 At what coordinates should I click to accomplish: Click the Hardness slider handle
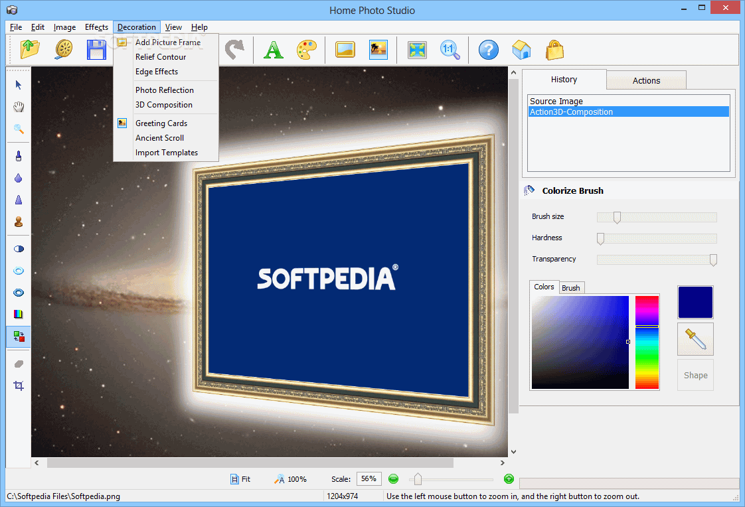pyautogui.click(x=600, y=239)
